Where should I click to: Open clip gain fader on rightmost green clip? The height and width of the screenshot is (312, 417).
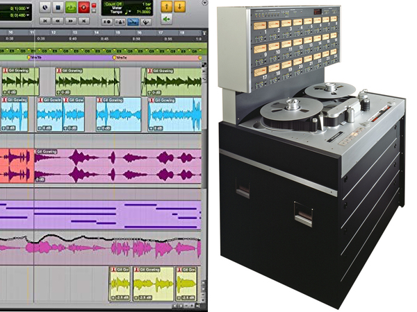149,92
